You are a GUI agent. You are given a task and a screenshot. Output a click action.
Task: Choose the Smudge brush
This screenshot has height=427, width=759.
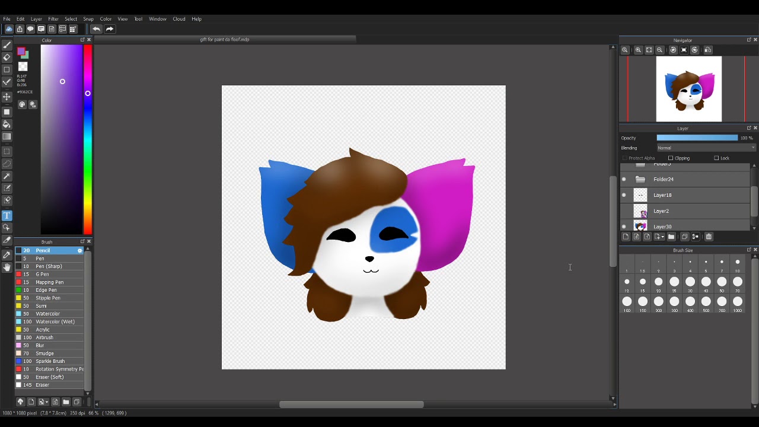(x=49, y=353)
